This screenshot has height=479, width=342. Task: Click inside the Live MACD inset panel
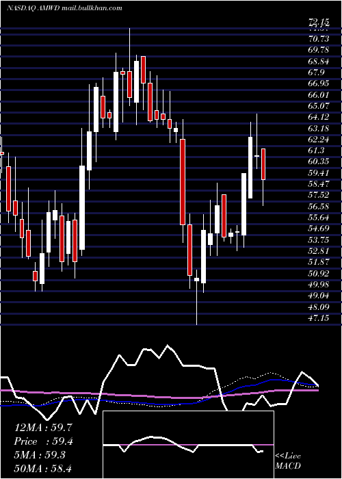point(188,445)
